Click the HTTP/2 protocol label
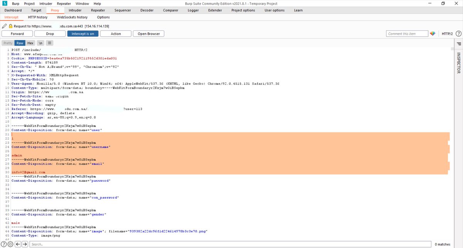This screenshot has width=463, height=248. (x=447, y=34)
